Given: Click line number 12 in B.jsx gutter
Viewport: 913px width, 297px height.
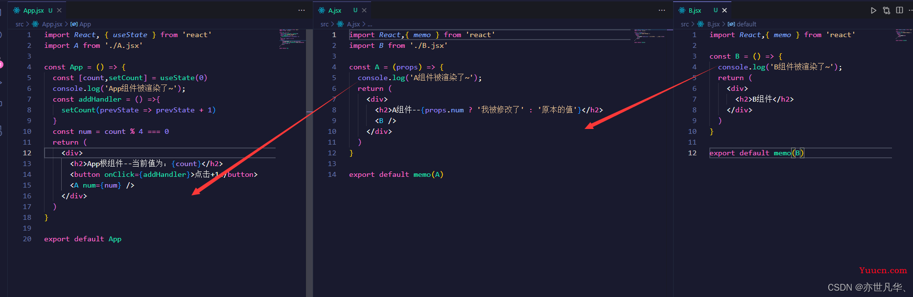Looking at the screenshot, I should pos(692,153).
